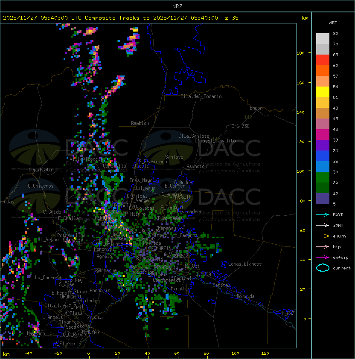Click the 'Divisadero' map label

point(190,211)
